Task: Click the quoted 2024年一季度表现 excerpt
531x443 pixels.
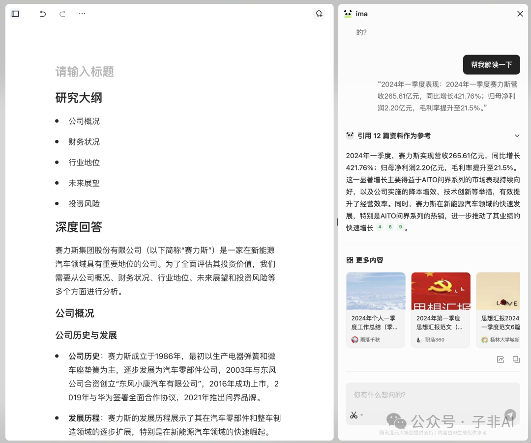Action: (447, 96)
